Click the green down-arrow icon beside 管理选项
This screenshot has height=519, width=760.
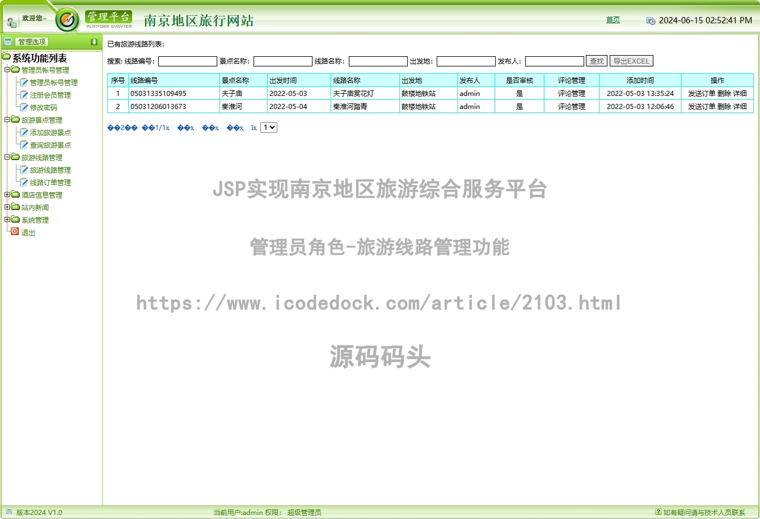94,41
